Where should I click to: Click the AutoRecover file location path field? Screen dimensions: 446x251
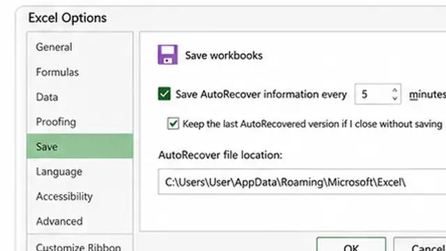[x=302, y=182]
